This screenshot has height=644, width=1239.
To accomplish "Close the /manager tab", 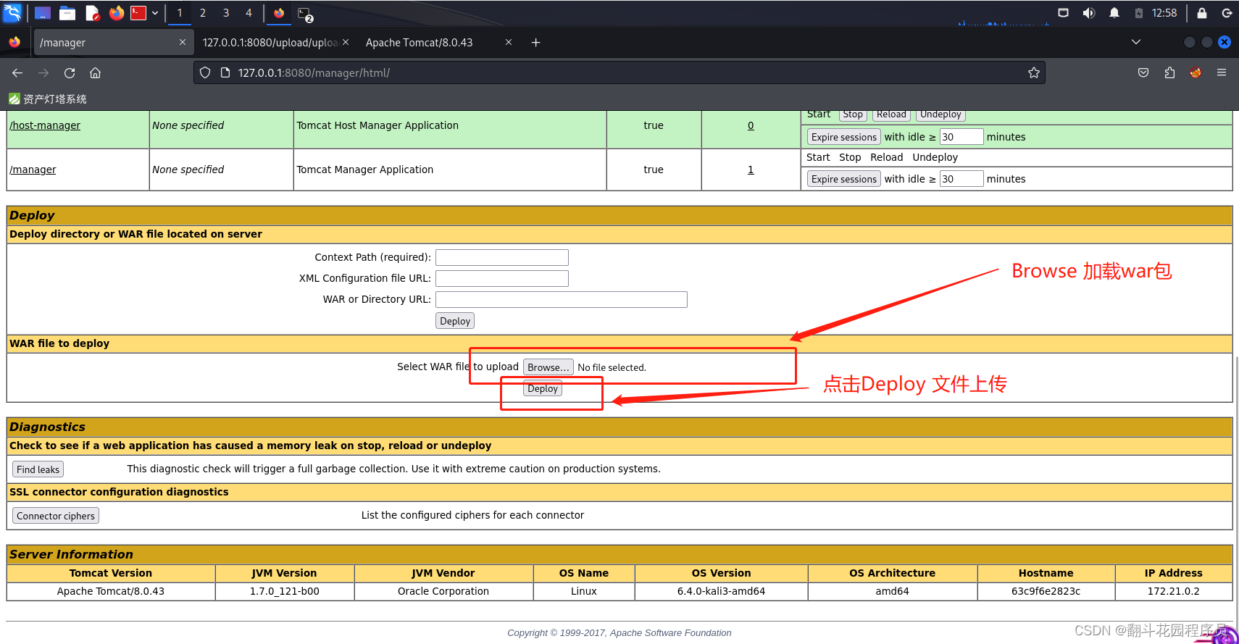I will tap(183, 43).
